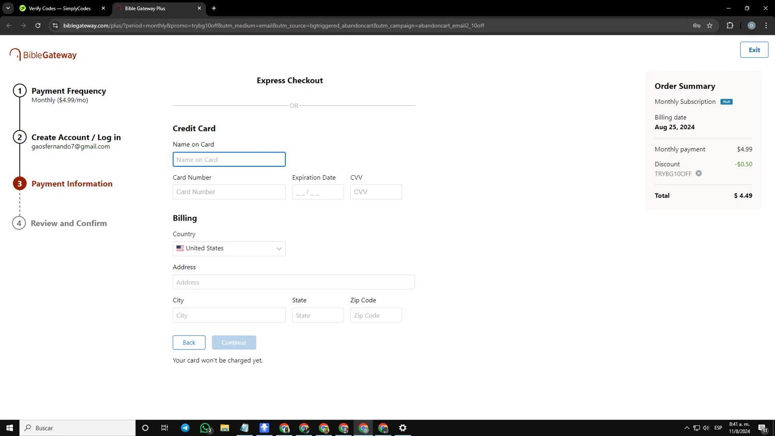Click the ESP language indicator
This screenshot has height=436, width=775.
[718, 428]
